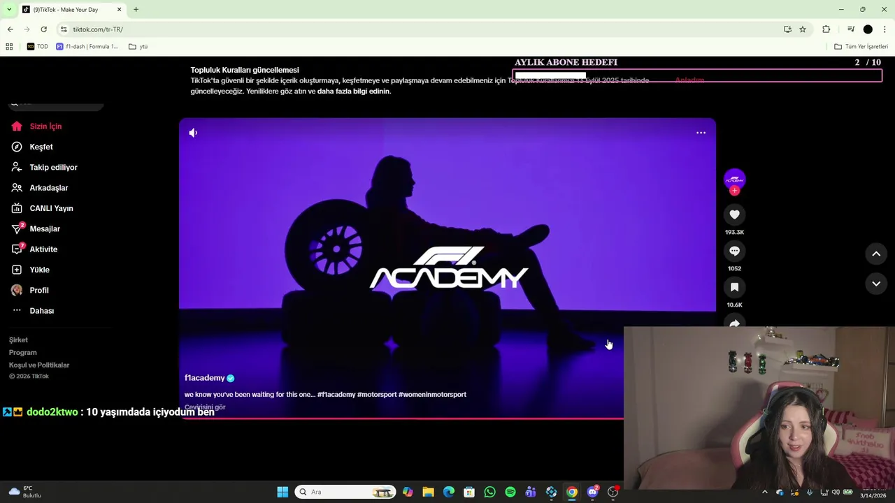The width and height of the screenshot is (895, 503).
Task: Click the #f1academy hashtag in the caption
Action: pos(336,395)
